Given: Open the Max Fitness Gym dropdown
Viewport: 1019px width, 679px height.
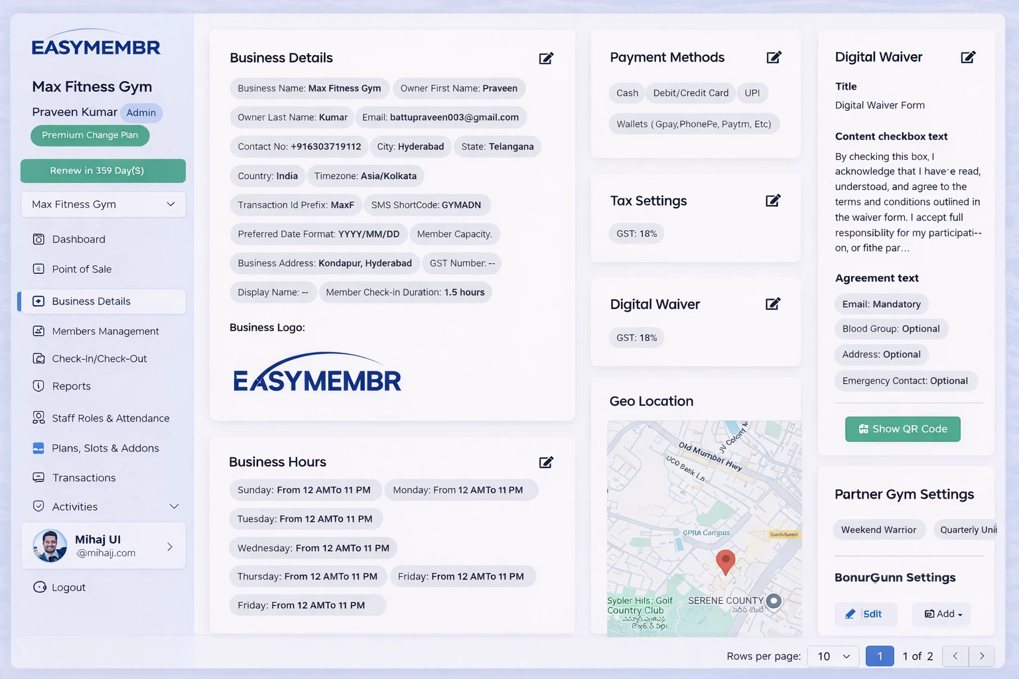Looking at the screenshot, I should click(x=103, y=204).
